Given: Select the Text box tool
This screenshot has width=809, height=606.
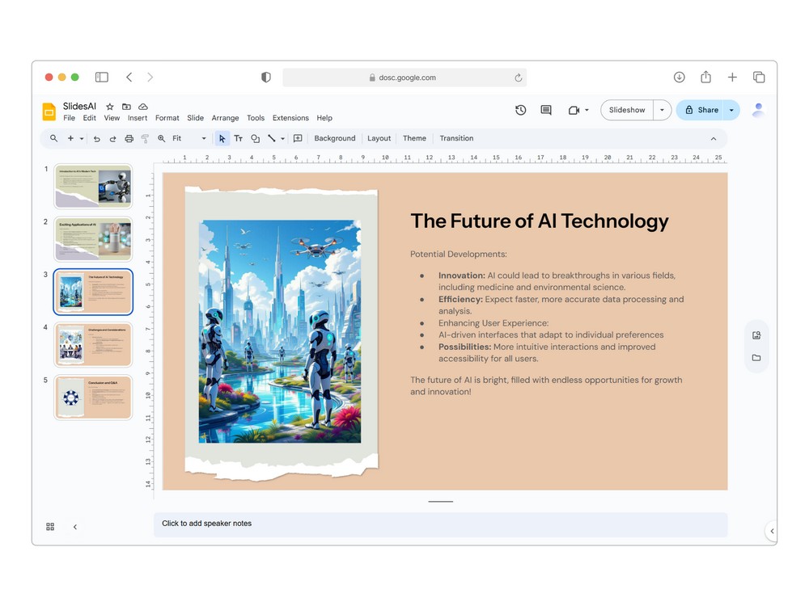Looking at the screenshot, I should pyautogui.click(x=240, y=138).
